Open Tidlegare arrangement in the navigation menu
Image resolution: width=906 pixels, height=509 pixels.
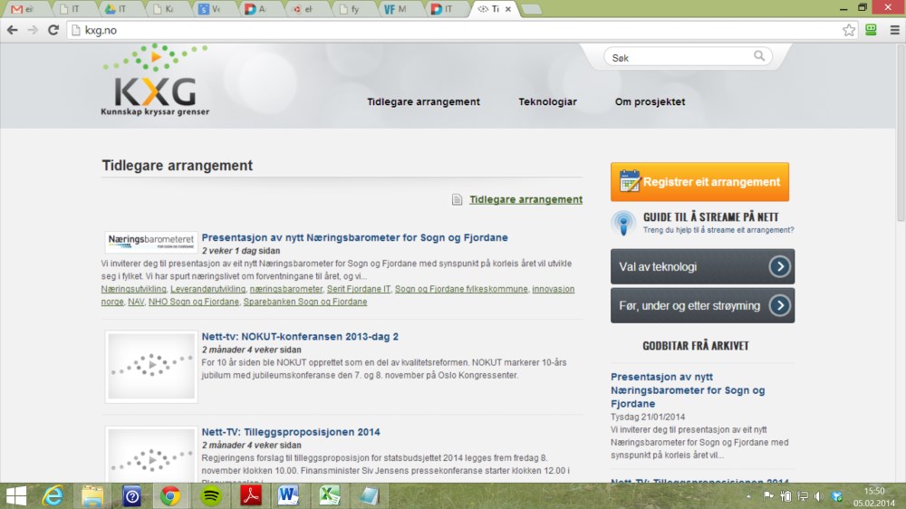point(423,101)
